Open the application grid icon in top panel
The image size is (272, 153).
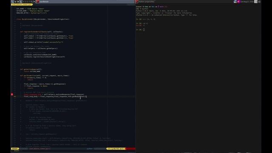pos(256,2)
